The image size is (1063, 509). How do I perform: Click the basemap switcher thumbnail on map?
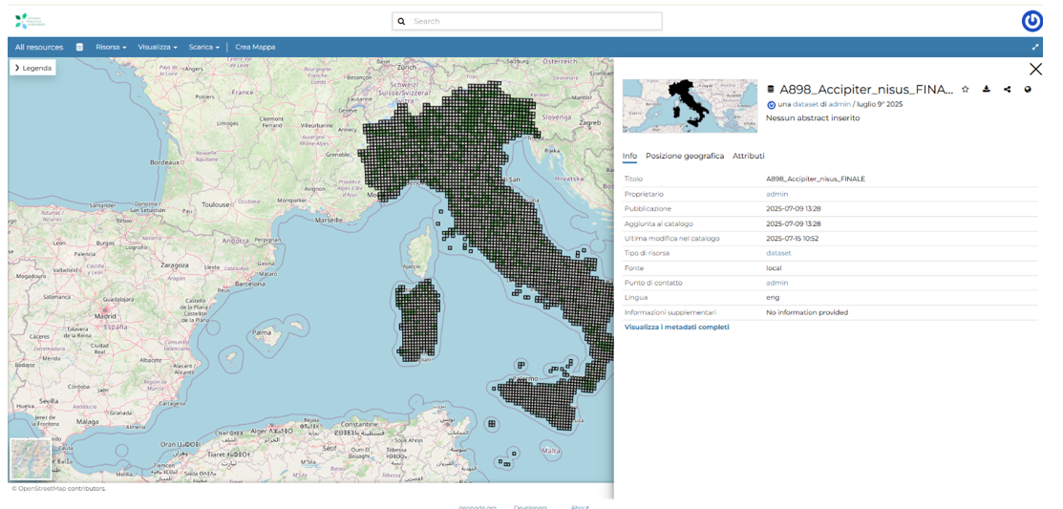31,458
